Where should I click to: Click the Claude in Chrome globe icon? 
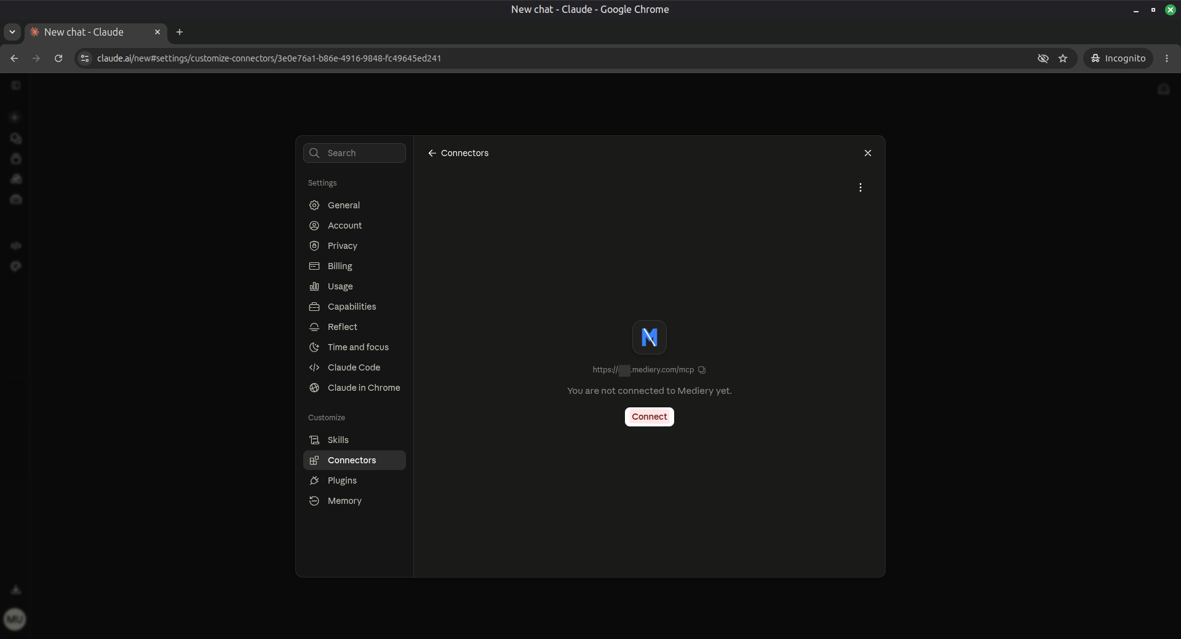(x=314, y=388)
